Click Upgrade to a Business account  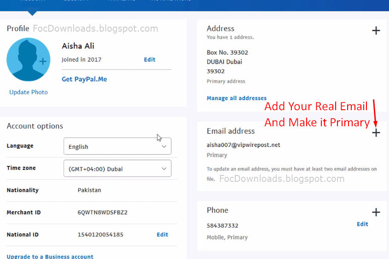[x=50, y=256]
